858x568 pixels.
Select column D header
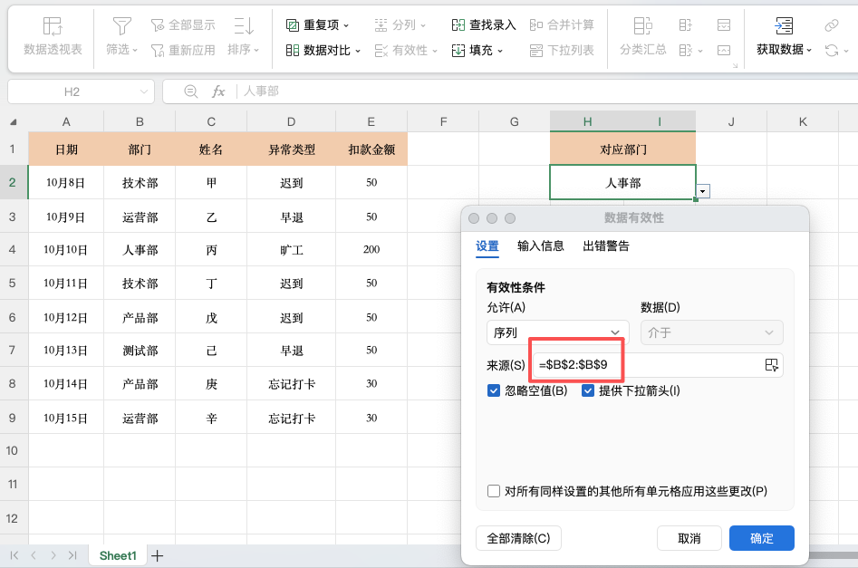click(x=291, y=121)
